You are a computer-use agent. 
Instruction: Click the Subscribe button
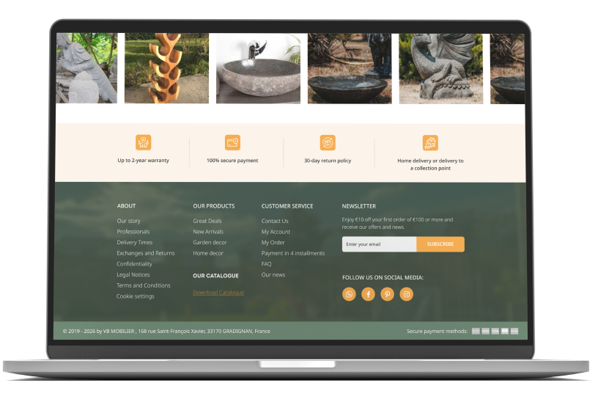pyautogui.click(x=440, y=244)
